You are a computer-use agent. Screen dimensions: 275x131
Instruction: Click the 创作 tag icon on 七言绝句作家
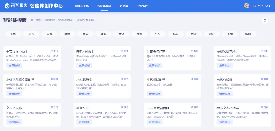[x=192, y=51]
